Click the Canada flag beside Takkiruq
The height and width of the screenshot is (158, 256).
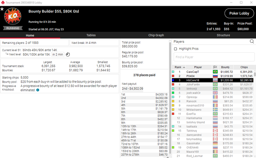215,131
